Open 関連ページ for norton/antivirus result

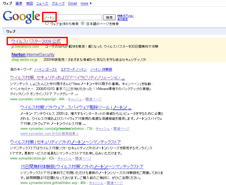pos(121,129)
